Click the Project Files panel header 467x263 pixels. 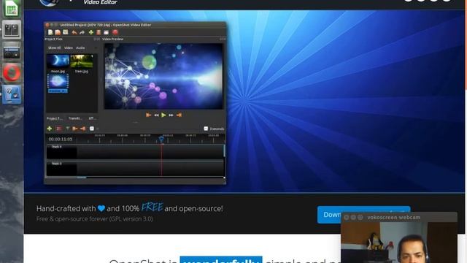pyautogui.click(x=53, y=39)
